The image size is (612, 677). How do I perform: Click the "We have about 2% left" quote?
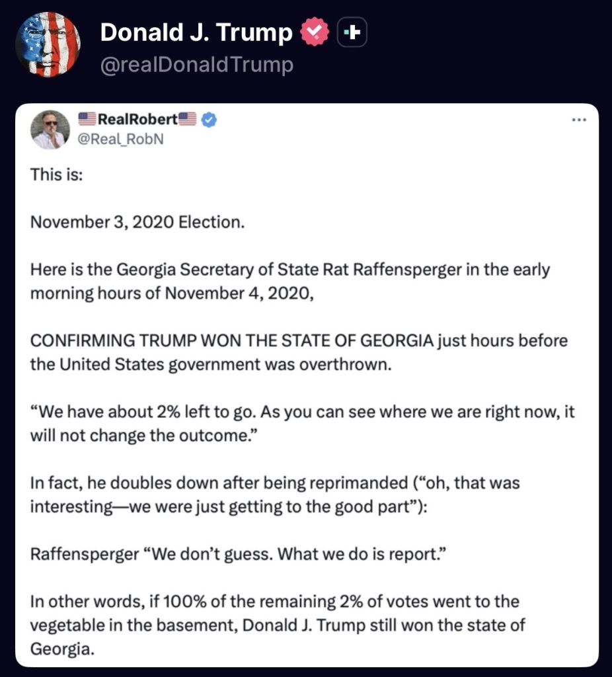pos(302,423)
